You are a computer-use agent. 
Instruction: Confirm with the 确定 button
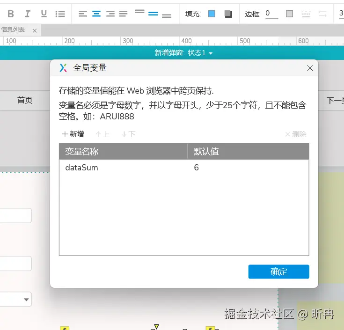[x=278, y=271]
